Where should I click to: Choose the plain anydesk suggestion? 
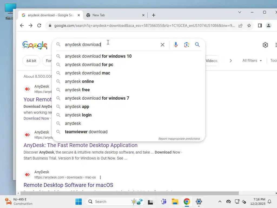tap(129, 123)
